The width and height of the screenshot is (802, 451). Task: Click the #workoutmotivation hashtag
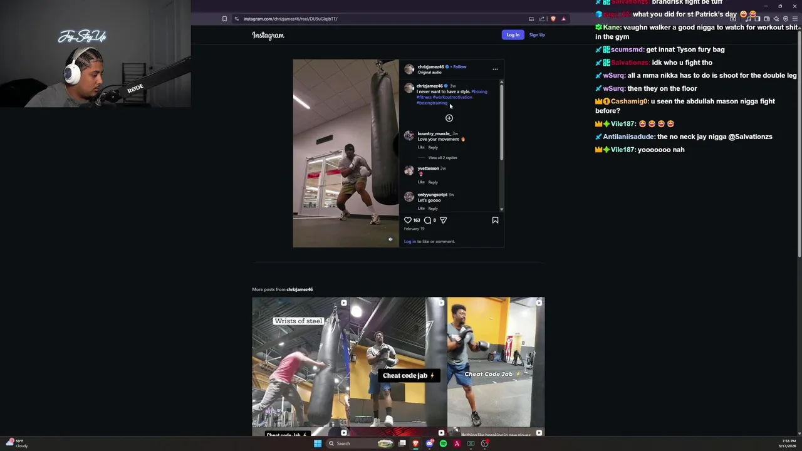click(452, 97)
